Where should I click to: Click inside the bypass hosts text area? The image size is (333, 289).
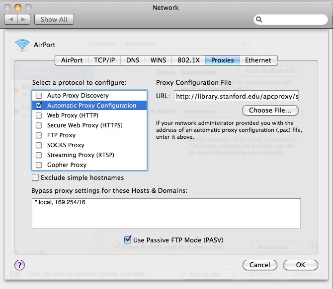(x=166, y=213)
